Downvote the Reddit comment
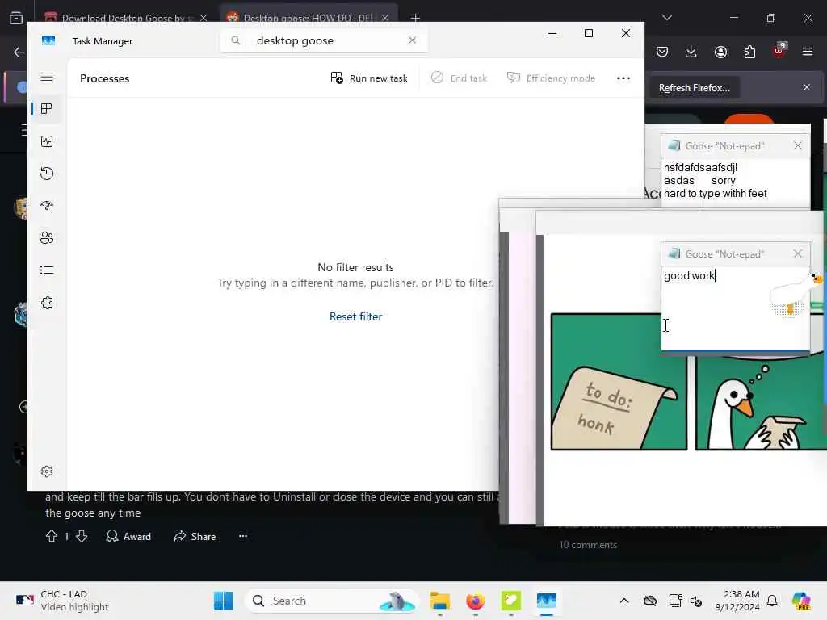 pos(82,536)
